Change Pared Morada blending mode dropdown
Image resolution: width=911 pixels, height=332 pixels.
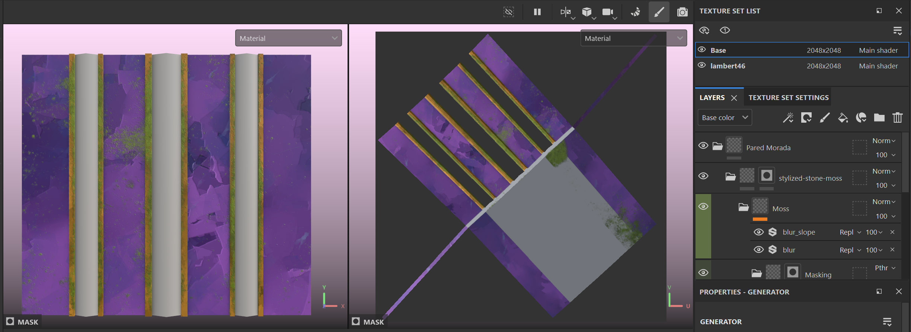pos(884,141)
